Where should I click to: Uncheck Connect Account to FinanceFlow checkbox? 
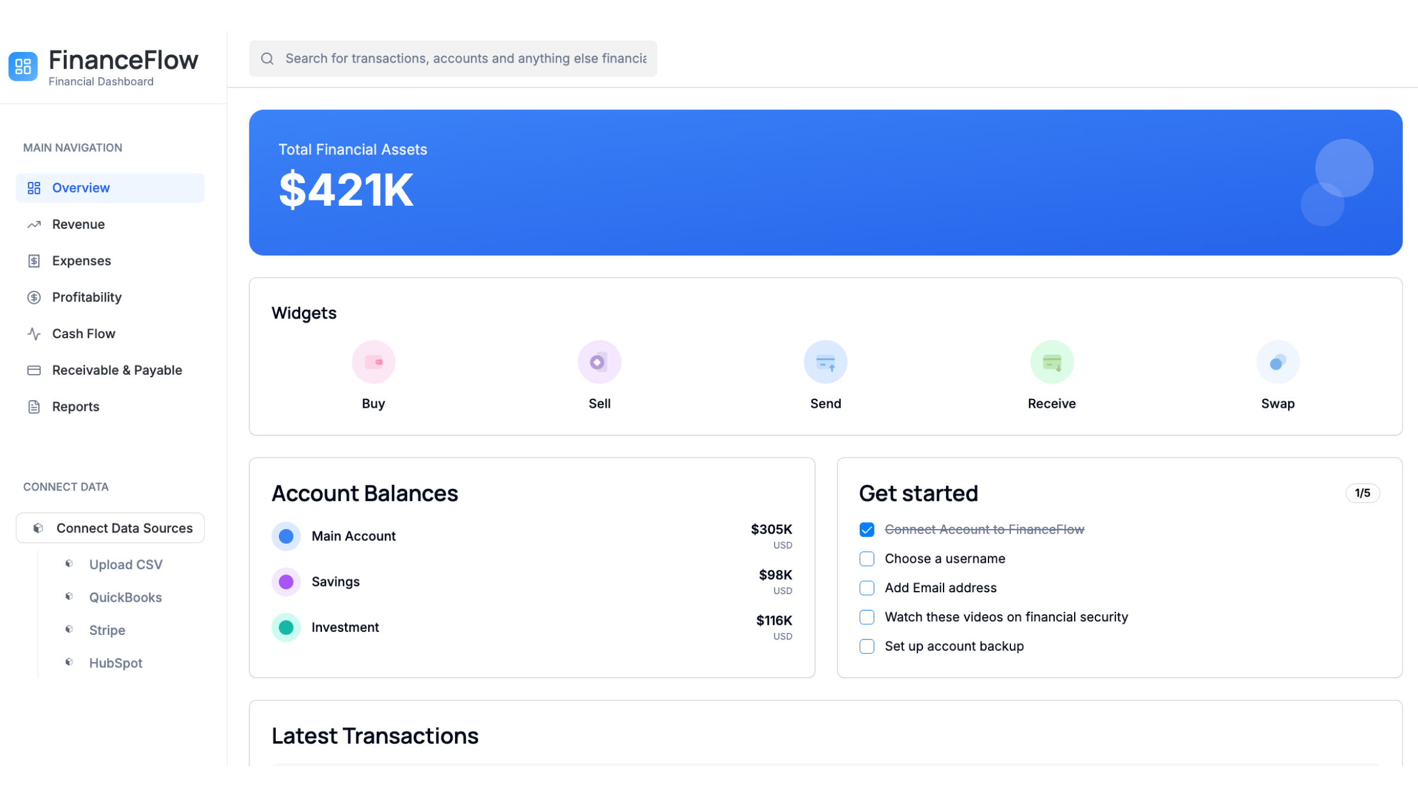[x=867, y=530]
